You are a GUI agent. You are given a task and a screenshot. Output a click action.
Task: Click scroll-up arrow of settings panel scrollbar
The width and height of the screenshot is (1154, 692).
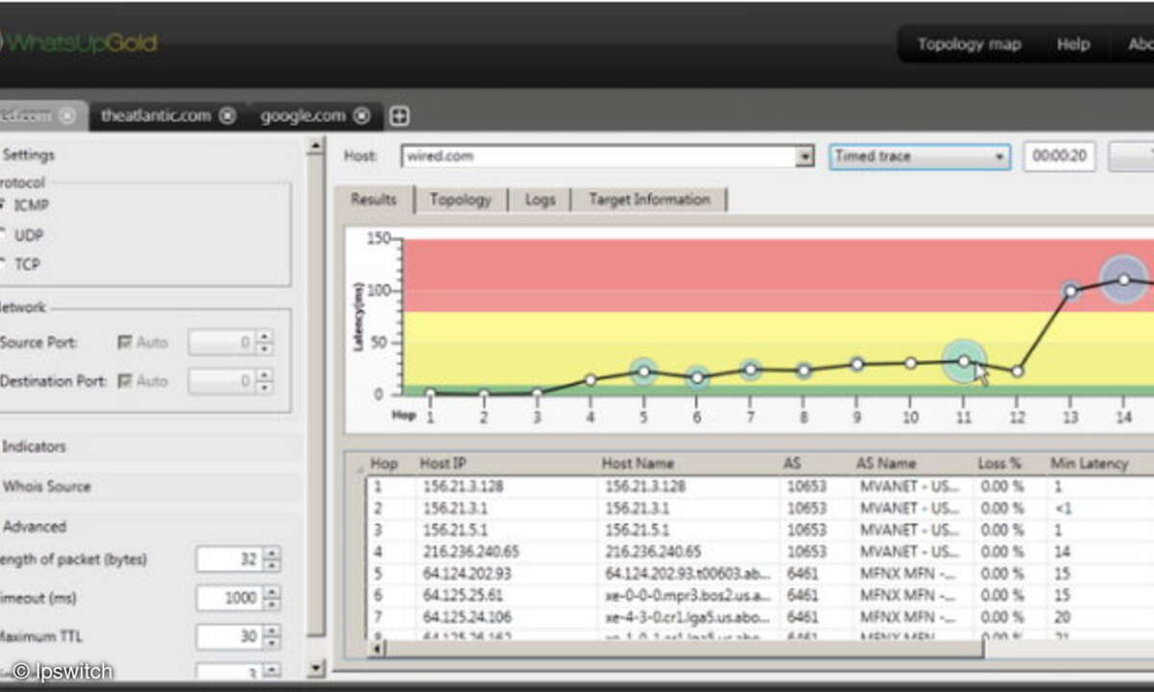click(314, 146)
